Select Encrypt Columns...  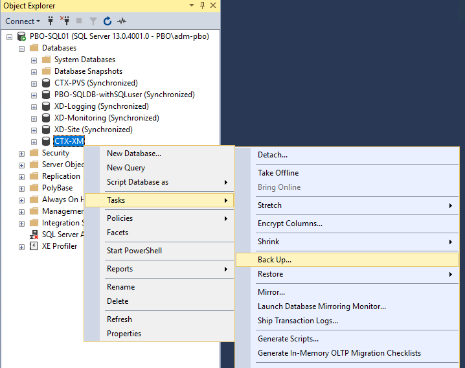coord(347,223)
